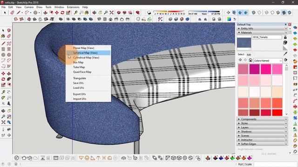
Task: Click the teapot render icon in bottom toolbar
Action: coord(24,158)
